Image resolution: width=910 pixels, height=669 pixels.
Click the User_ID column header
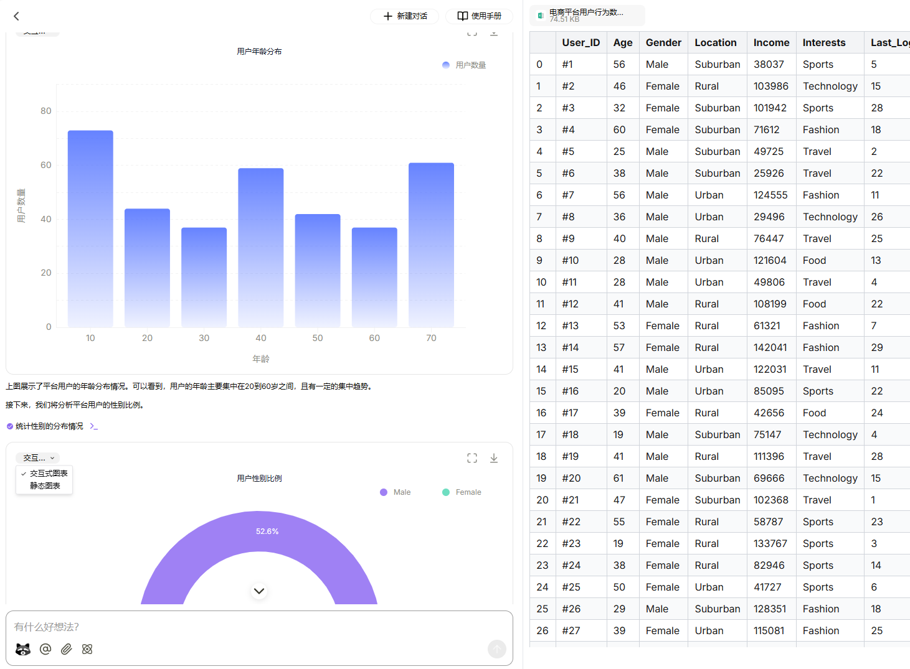tap(581, 43)
